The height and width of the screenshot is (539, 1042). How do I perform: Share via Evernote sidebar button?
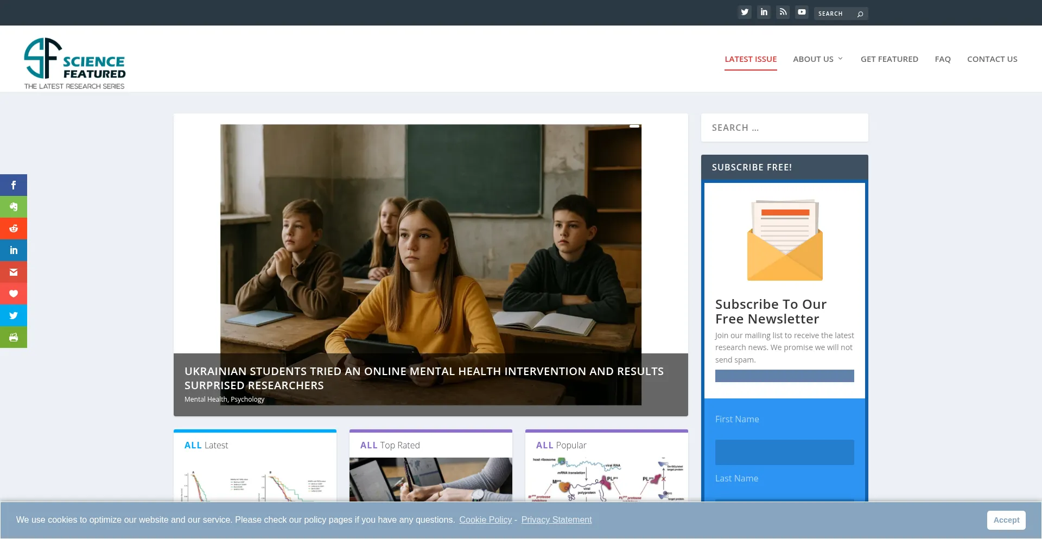[x=14, y=207]
